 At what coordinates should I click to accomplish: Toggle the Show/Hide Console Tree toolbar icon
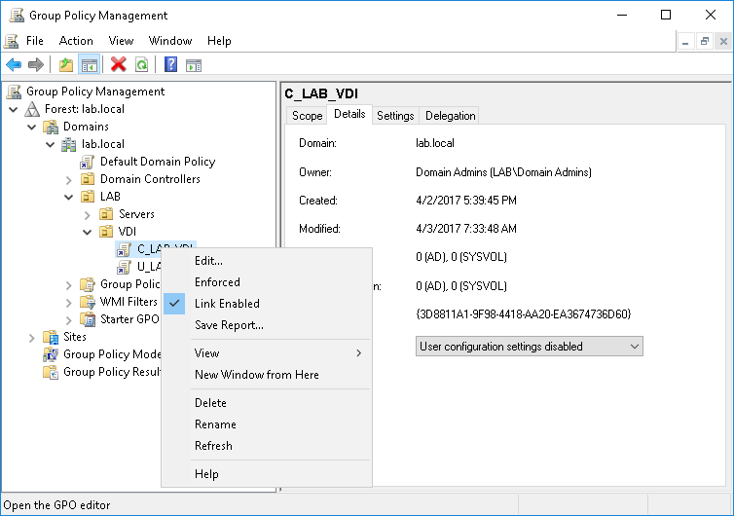(x=89, y=64)
